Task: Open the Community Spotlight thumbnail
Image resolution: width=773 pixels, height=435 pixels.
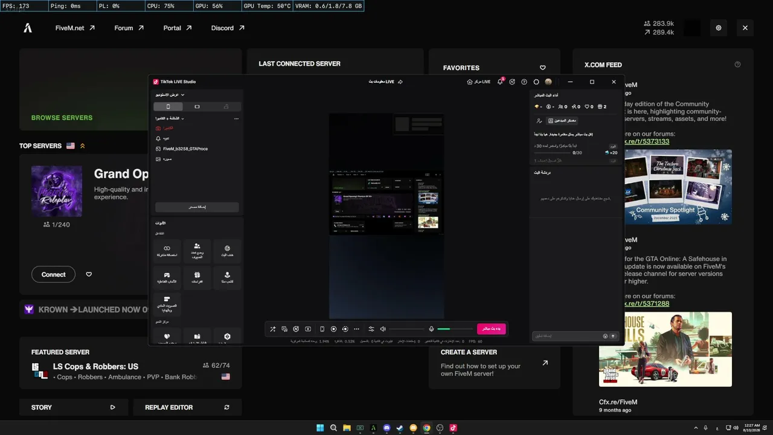Action: click(678, 187)
